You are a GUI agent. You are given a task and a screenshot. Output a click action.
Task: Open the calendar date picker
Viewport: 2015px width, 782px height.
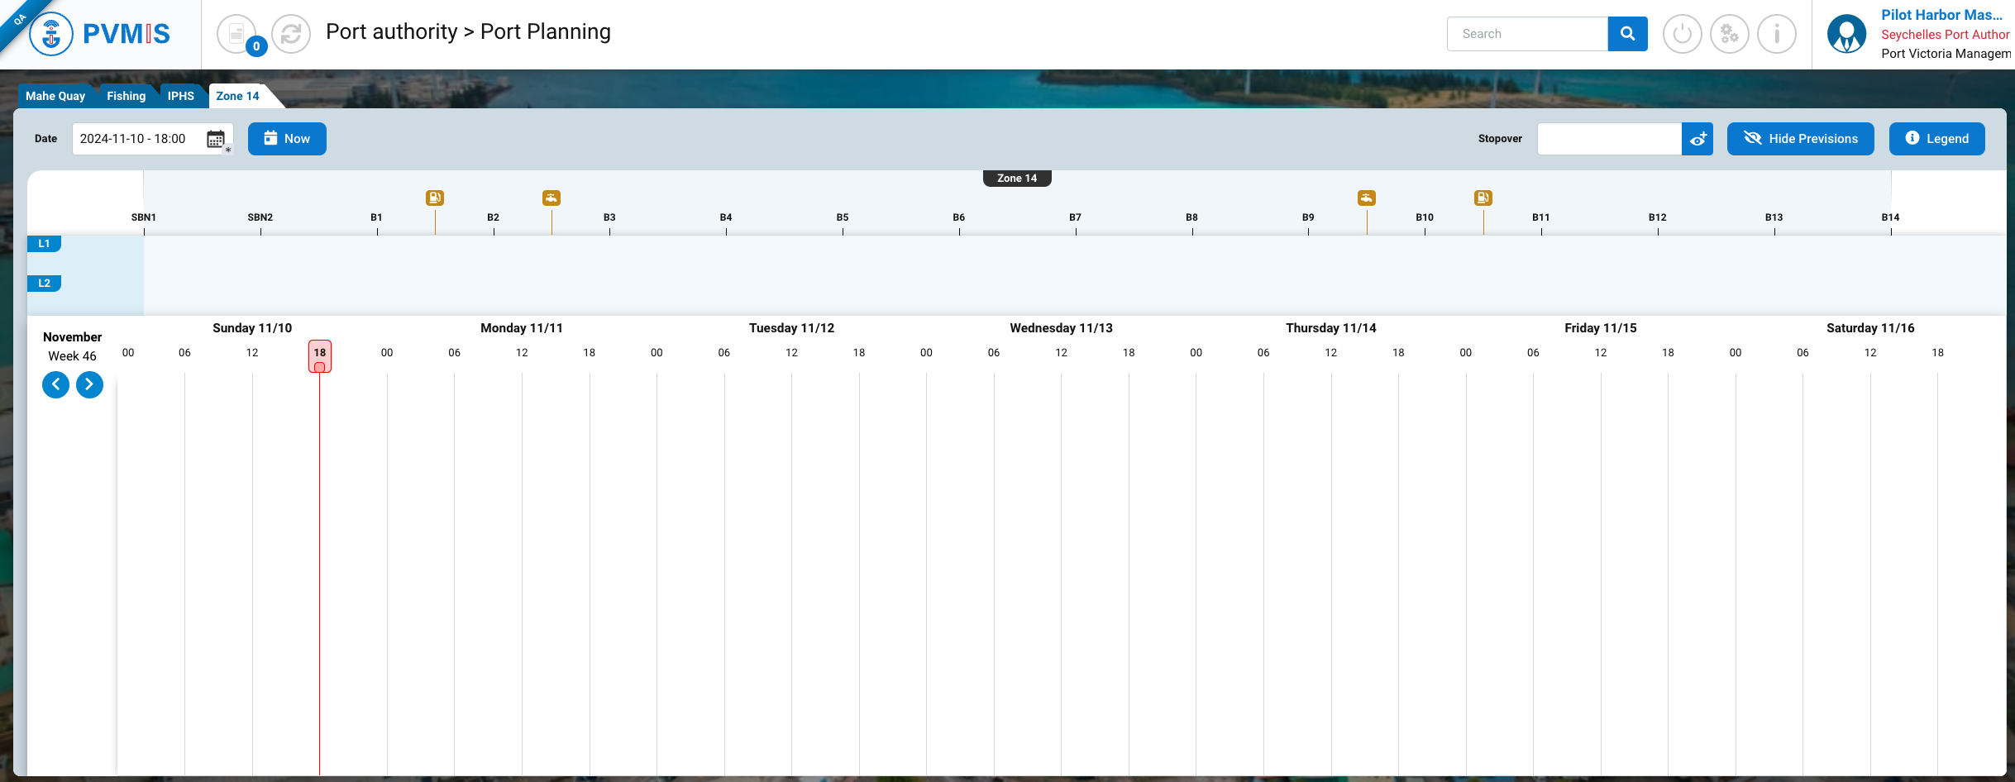(216, 139)
